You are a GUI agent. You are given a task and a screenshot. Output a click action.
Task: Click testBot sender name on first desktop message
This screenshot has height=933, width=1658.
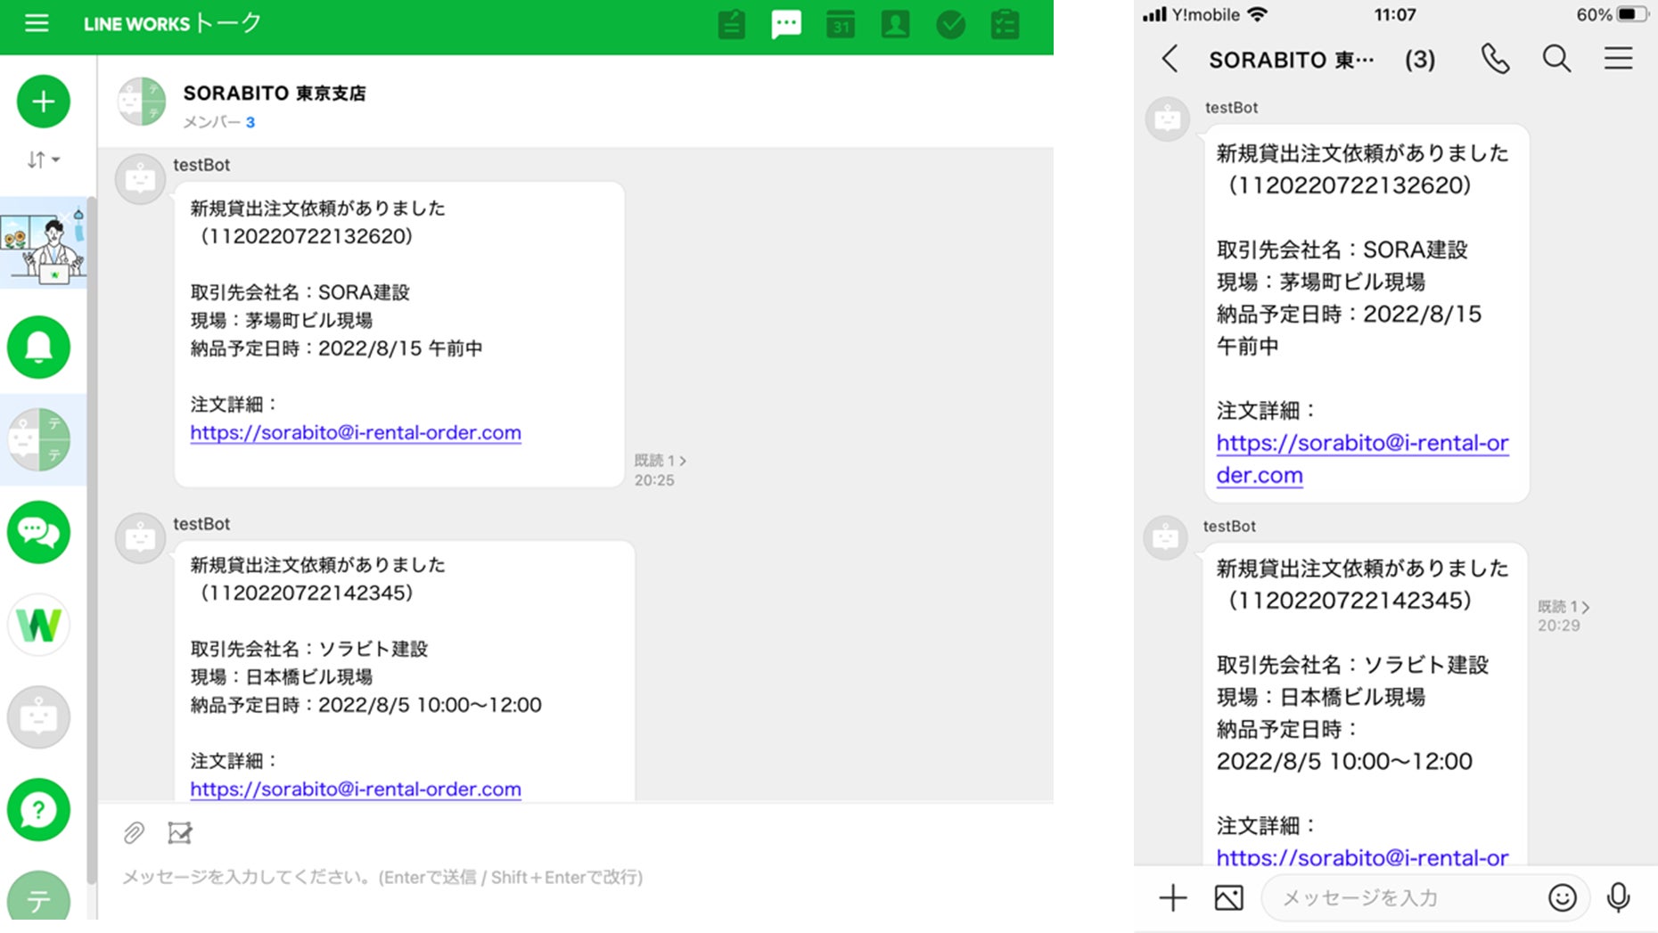click(x=201, y=165)
